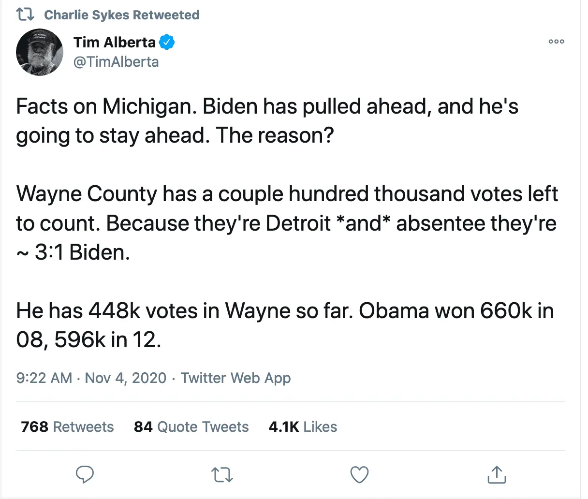Viewport: 588px width, 499px height.
Task: View the 84 Quote Tweets
Action: tap(191, 427)
